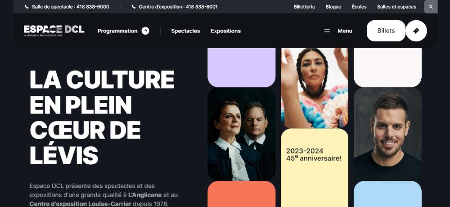Click the Programmation arrow circle icon

[x=145, y=31]
